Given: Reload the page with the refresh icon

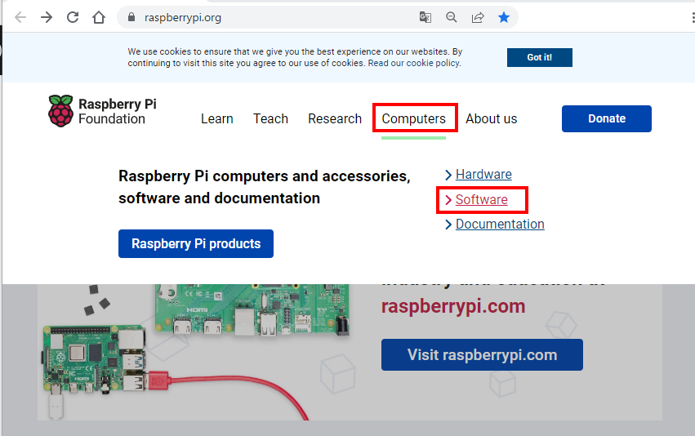Looking at the screenshot, I should [73, 17].
